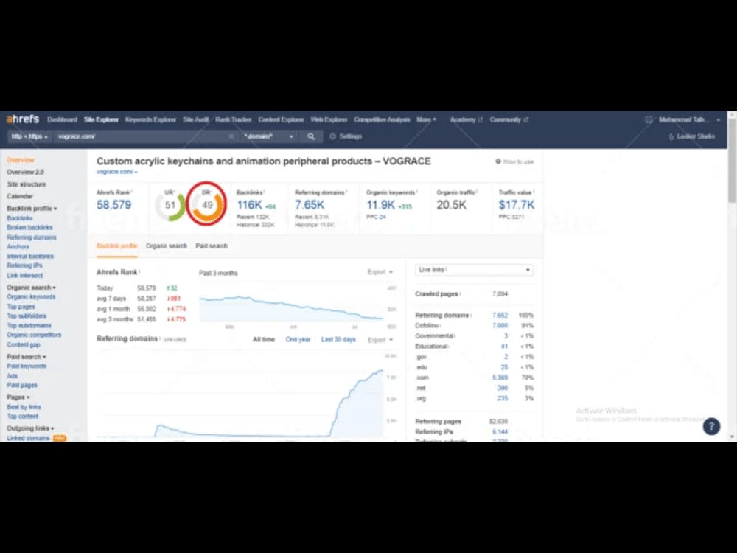The image size is (737, 553).
Task: Open Content Explorer in top navigation
Action: 281,119
